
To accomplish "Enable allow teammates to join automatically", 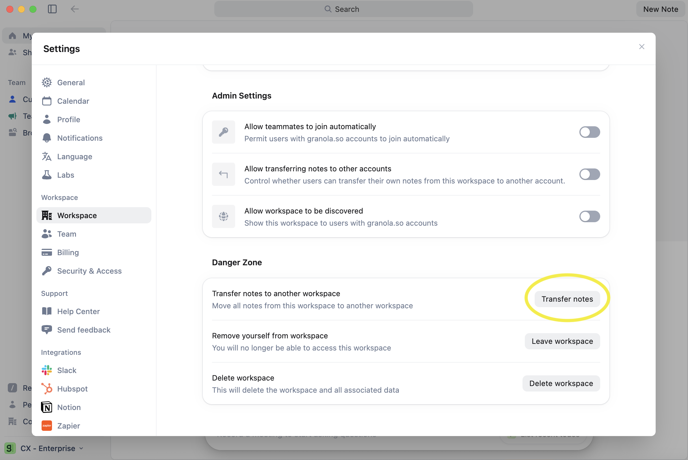I will pos(589,132).
